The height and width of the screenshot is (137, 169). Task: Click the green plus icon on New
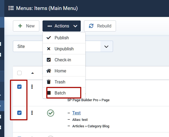click(20, 26)
